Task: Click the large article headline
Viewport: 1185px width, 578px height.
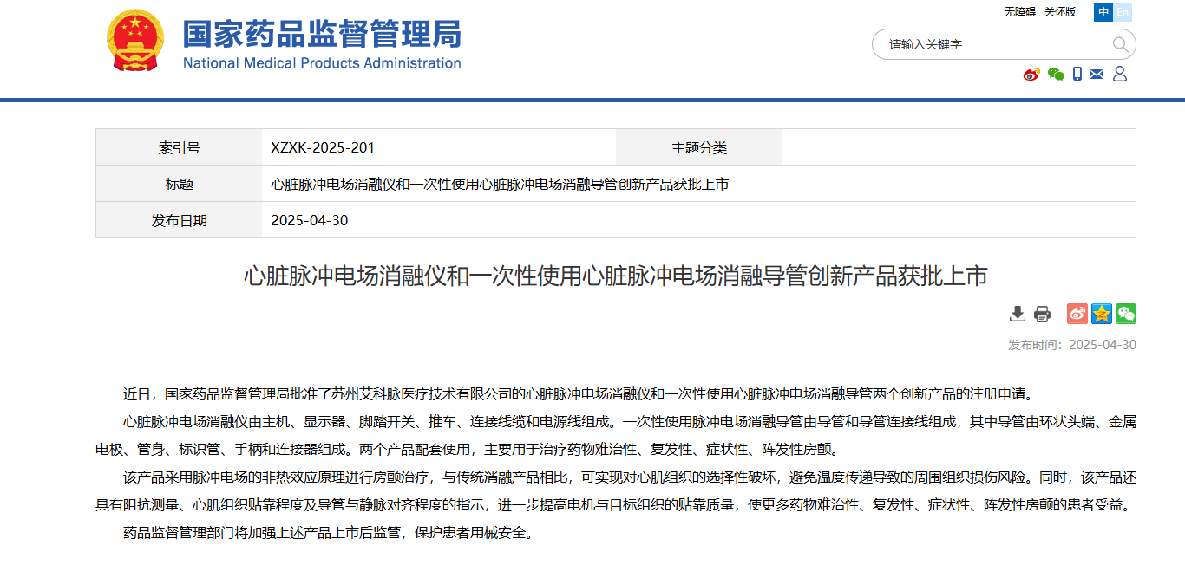Action: tap(615, 276)
